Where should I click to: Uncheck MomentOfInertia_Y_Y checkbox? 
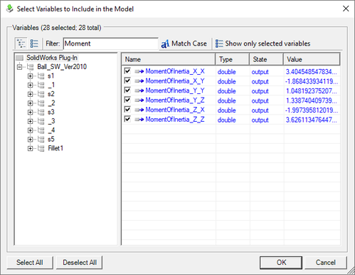pyautogui.click(x=127, y=90)
